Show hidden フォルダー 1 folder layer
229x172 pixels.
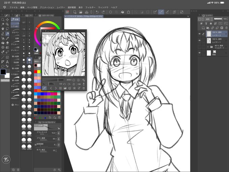click(199, 47)
